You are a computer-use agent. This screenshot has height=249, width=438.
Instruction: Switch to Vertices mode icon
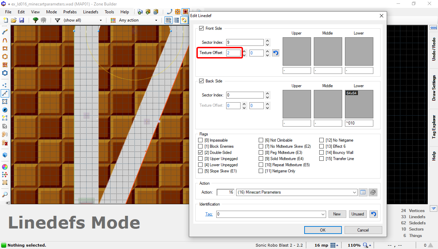click(5, 85)
